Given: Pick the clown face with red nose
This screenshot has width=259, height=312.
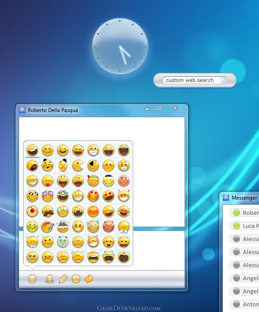Looking at the screenshot, I should tap(32, 211).
